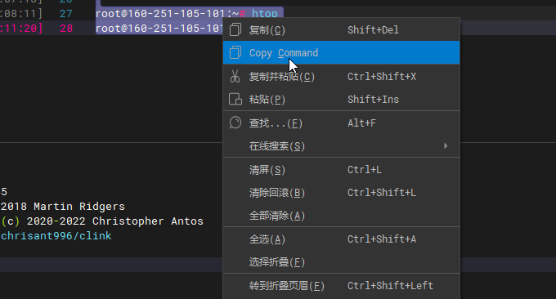
Task: Choose 全选(A) select all entry
Action: (x=341, y=239)
